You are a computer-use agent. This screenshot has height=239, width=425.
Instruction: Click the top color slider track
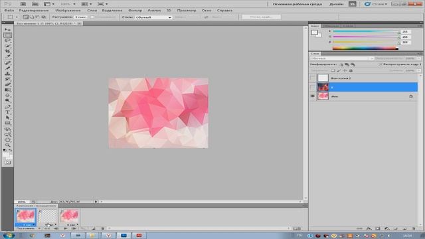click(x=366, y=31)
